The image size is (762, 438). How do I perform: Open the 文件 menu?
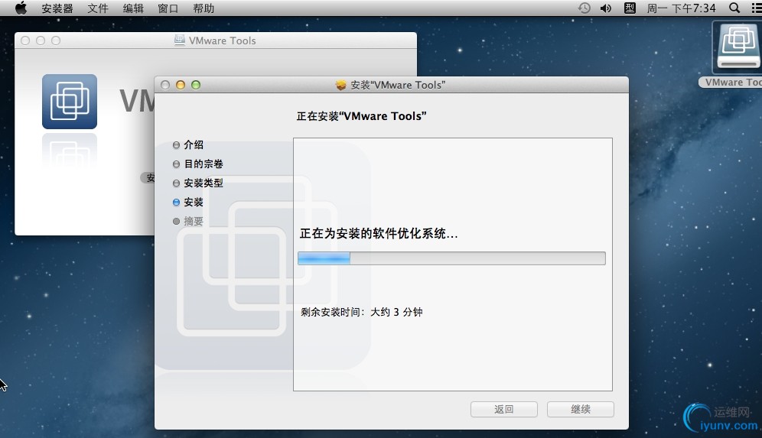[x=98, y=8]
